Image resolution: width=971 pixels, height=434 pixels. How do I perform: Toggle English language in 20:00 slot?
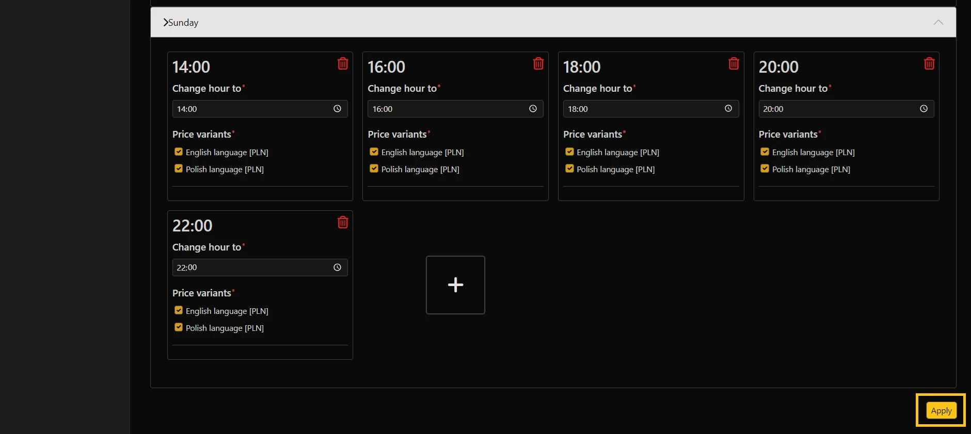[765, 152]
